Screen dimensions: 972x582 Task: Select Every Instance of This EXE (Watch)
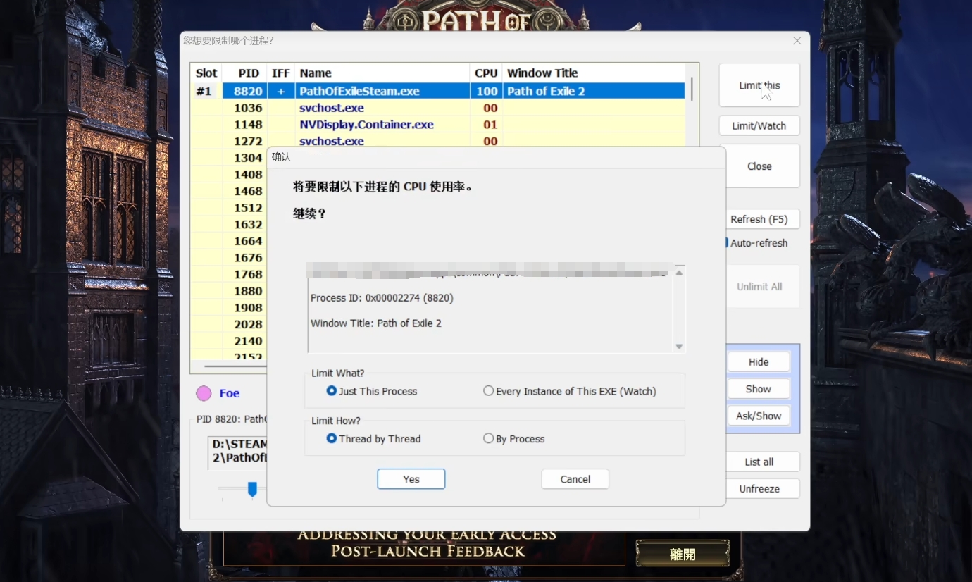click(488, 391)
